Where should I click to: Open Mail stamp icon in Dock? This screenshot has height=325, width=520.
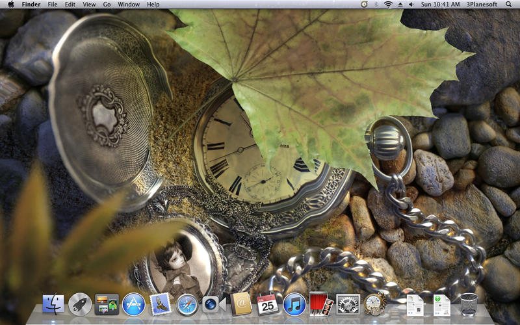click(161, 304)
